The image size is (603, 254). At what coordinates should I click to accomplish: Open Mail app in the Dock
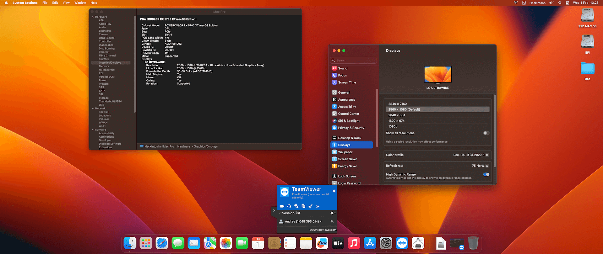pyautogui.click(x=194, y=243)
